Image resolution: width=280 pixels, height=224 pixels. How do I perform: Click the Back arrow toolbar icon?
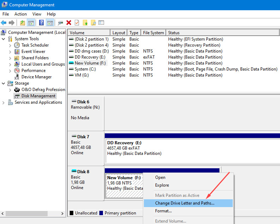4,23
